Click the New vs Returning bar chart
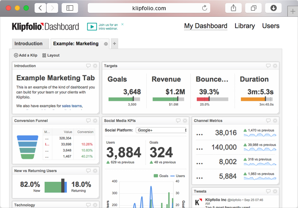The width and height of the screenshot is (298, 208). pyautogui.click(x=56, y=186)
